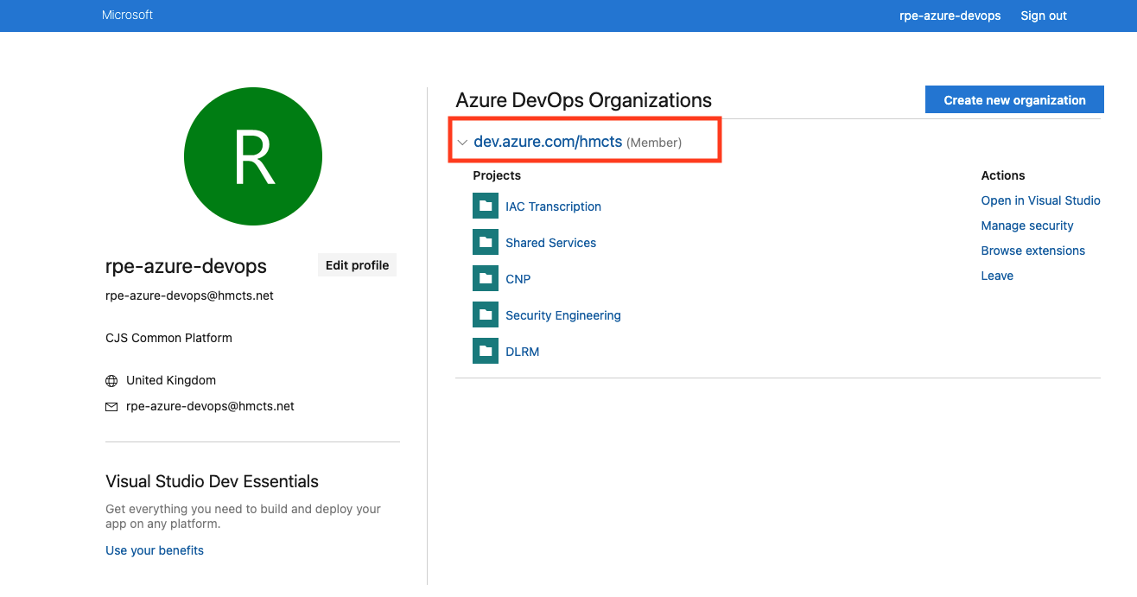Open the Security Engineering project
This screenshot has width=1137, height=597.
(x=562, y=315)
